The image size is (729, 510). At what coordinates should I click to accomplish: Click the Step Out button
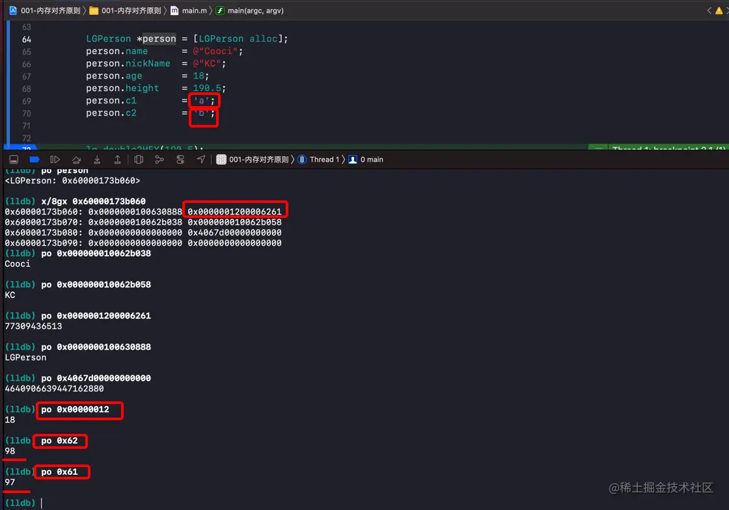[117, 159]
